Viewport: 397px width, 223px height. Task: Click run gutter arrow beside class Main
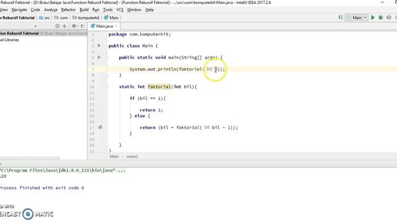click(99, 45)
